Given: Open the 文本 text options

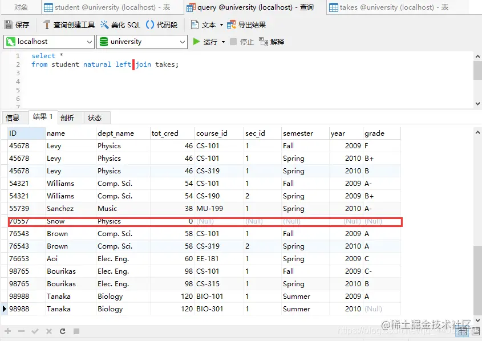Looking at the screenshot, I should 203,25.
